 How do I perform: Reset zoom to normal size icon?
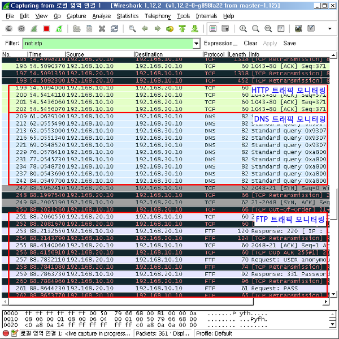tap(268, 29)
